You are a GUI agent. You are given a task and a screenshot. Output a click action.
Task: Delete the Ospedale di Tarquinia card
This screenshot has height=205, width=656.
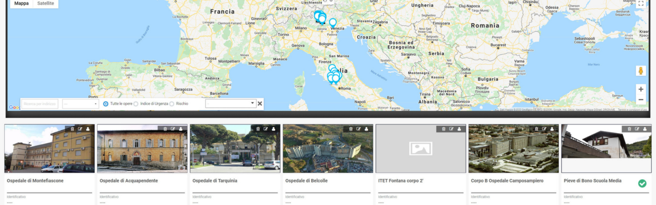click(258, 129)
